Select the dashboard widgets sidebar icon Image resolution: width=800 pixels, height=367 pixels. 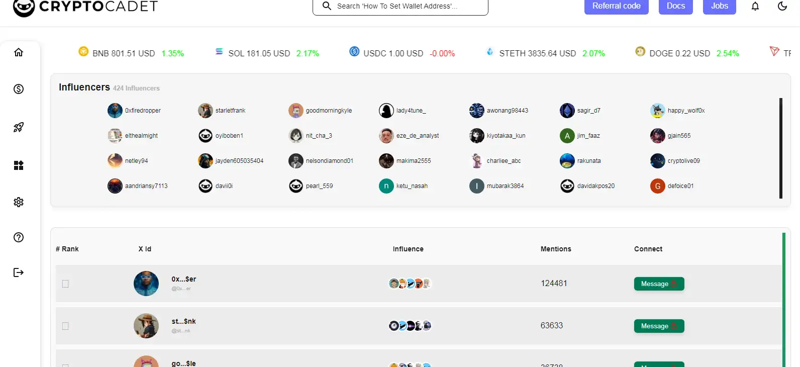pos(19,165)
